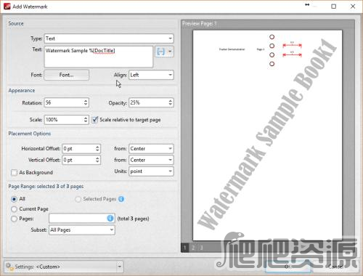The image size is (363, 276).
Task: Click the info icon beside Selected Pages
Action: pos(121,199)
